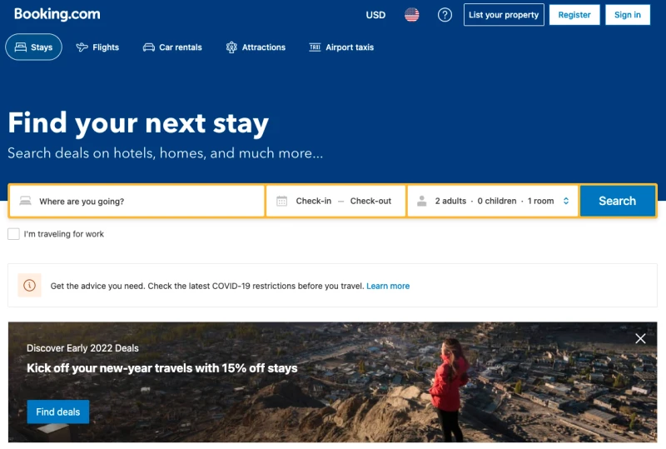Click the Find deals button
Viewport: 666px width, 449px height.
58,412
